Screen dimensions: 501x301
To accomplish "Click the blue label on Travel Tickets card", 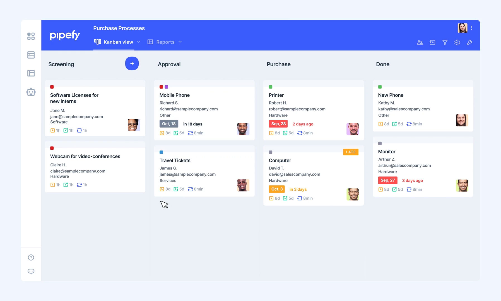I will click(x=161, y=152).
